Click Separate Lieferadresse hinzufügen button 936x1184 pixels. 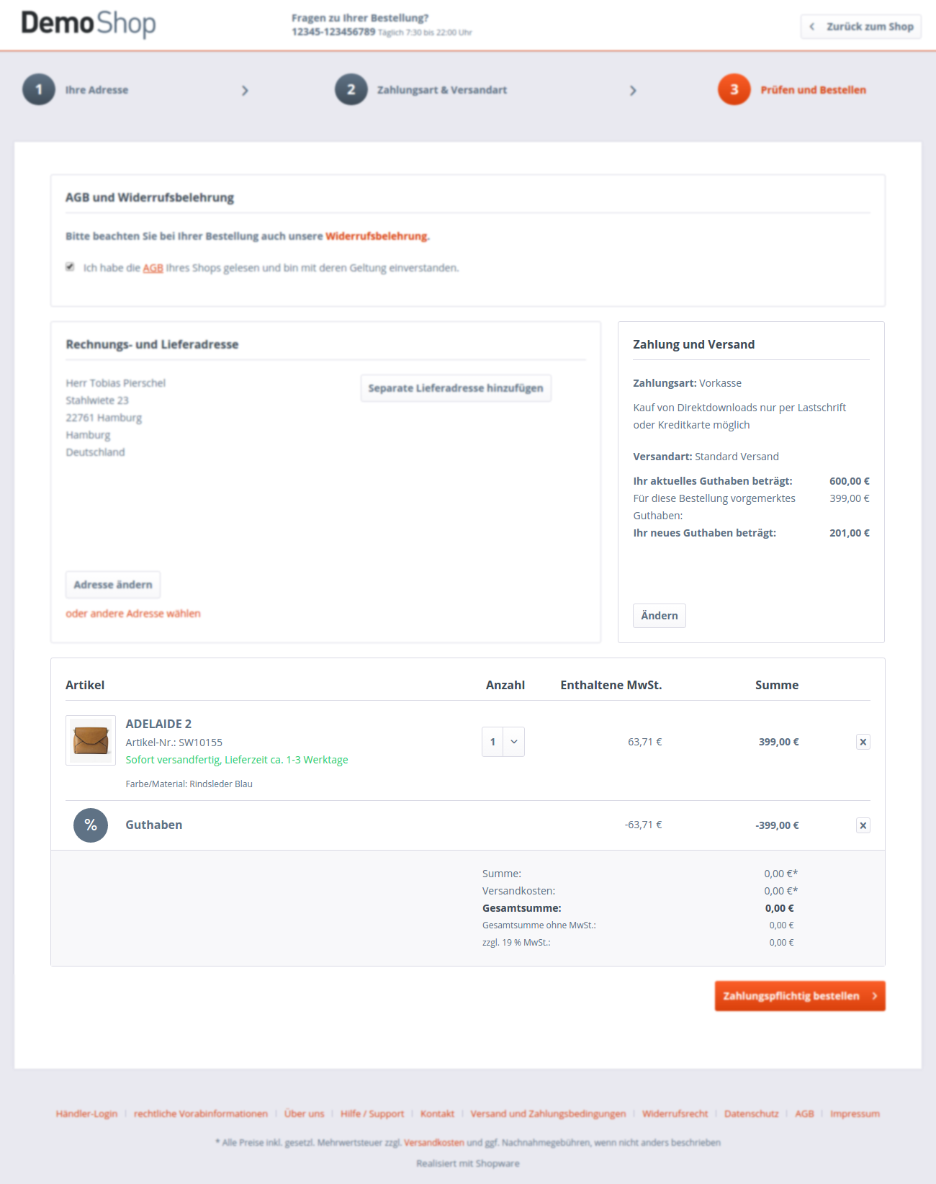point(456,388)
